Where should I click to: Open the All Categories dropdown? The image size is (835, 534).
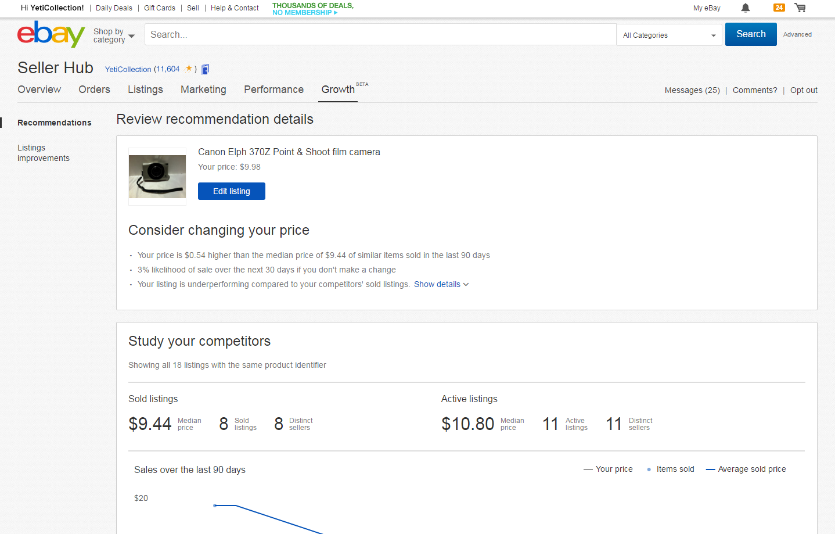(669, 35)
